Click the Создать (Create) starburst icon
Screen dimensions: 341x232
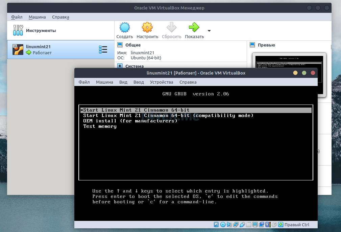125,28
